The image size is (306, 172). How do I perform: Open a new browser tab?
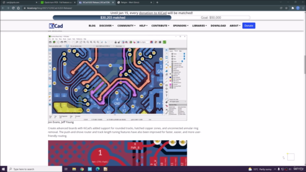pos(157,2)
